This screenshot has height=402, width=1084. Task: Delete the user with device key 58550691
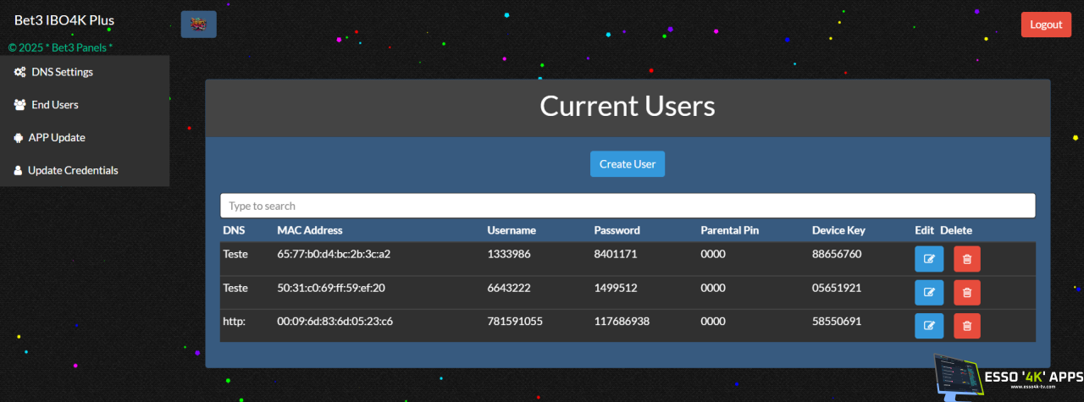967,326
